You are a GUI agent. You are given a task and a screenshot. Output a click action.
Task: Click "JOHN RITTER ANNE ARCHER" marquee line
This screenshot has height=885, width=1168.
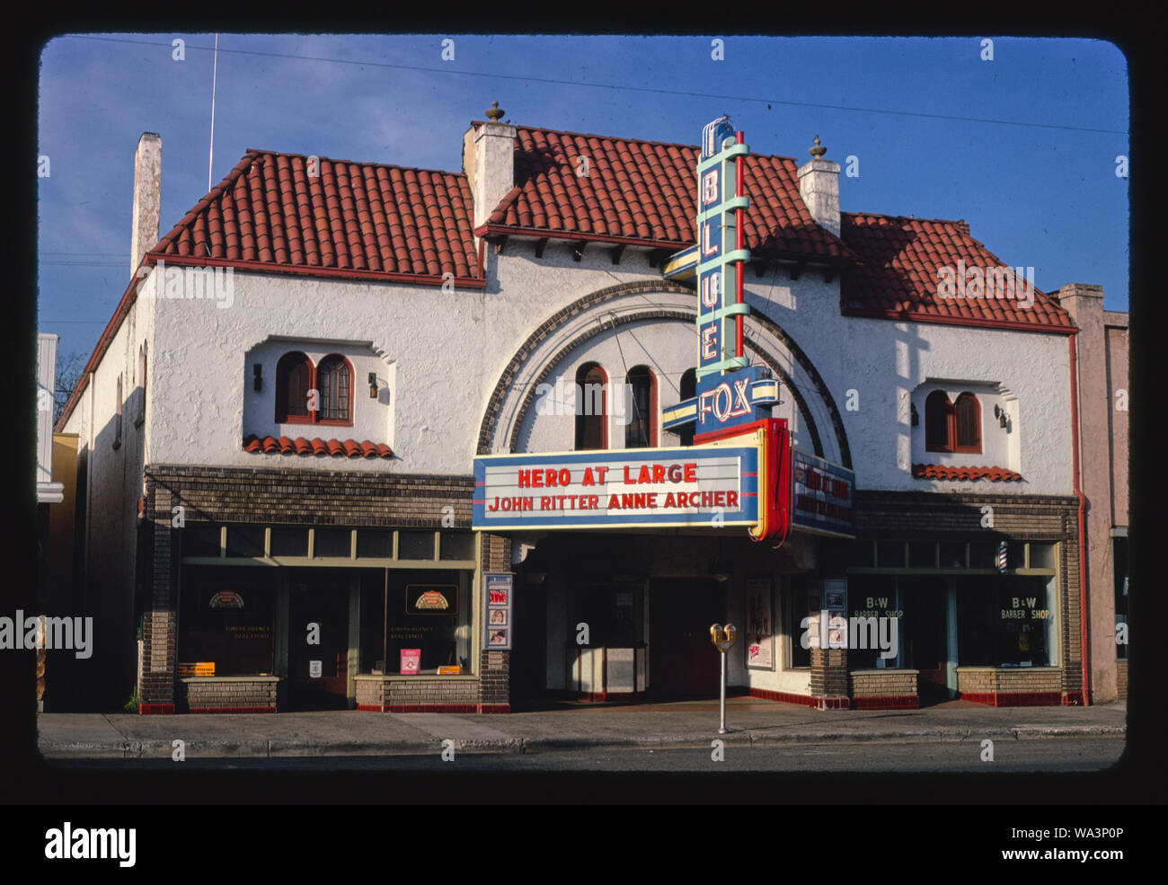coord(613,500)
